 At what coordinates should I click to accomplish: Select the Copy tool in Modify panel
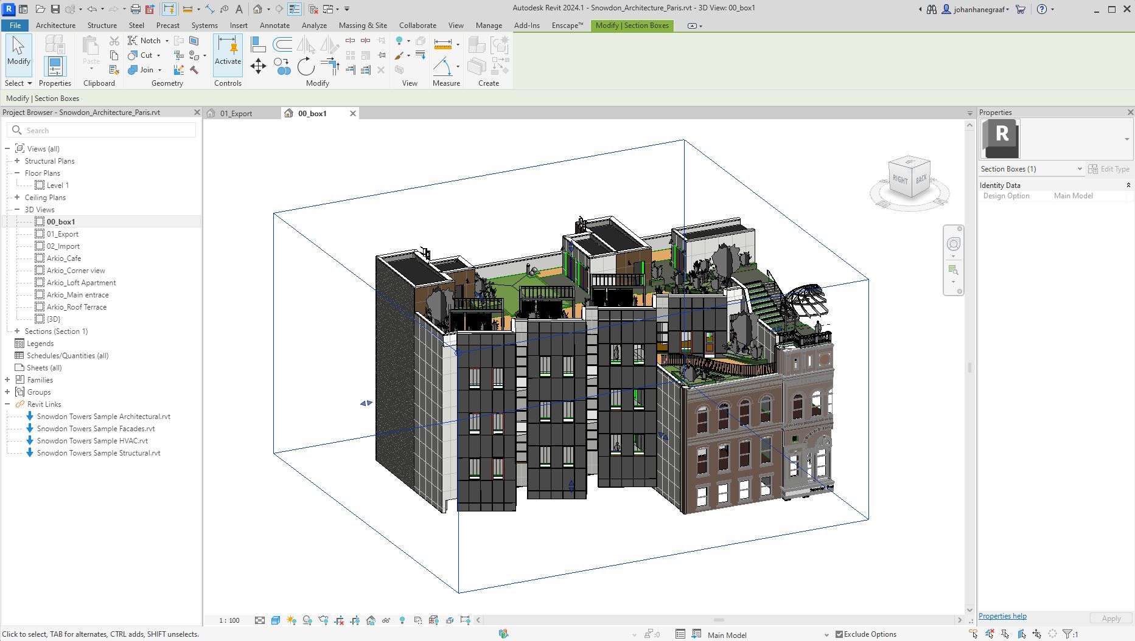pos(282,66)
